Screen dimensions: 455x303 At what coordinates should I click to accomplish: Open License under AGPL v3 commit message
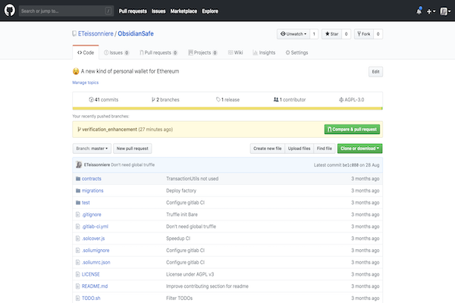(x=190, y=274)
